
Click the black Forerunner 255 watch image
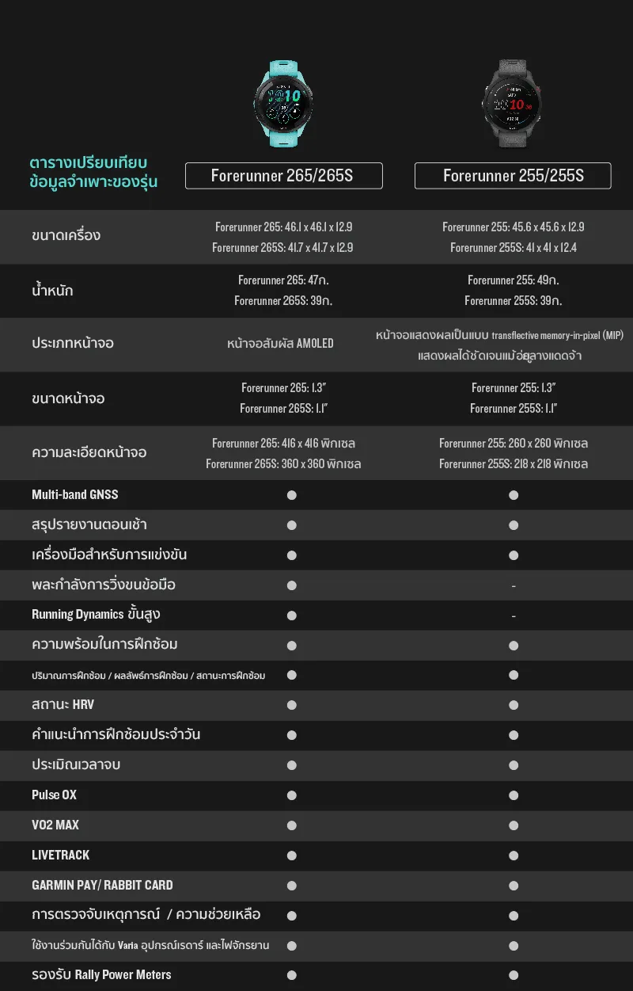pyautogui.click(x=513, y=105)
